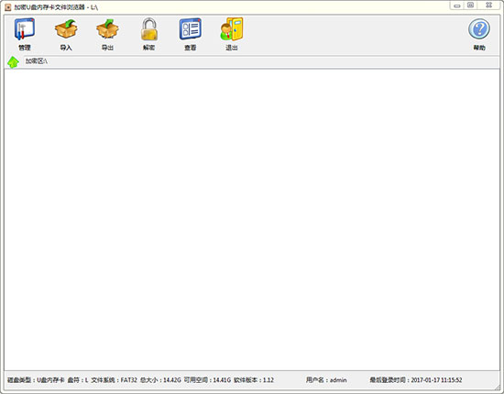Minimize the file browser window

pyautogui.click(x=456, y=5)
